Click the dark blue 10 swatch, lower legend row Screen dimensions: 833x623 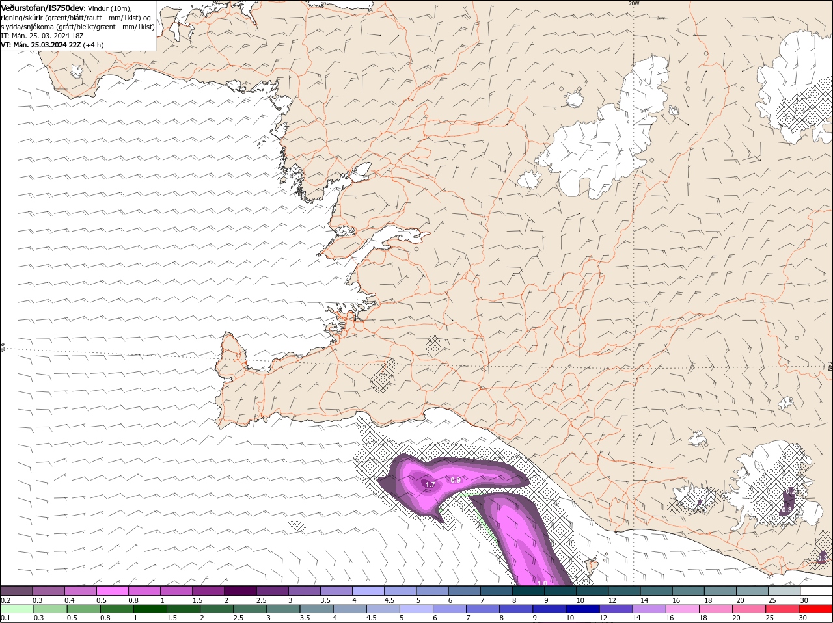point(583,609)
